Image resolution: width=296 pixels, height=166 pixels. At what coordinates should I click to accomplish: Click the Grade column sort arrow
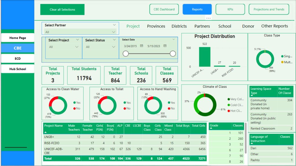[211, 129]
